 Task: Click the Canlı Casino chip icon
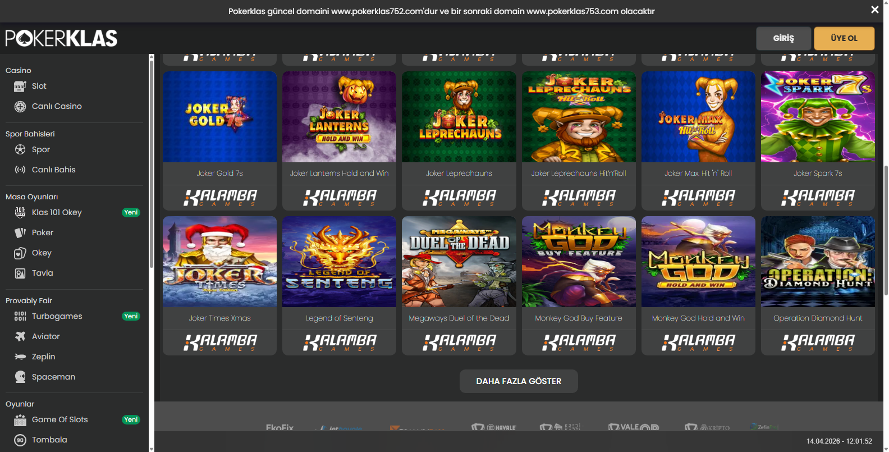(x=20, y=106)
